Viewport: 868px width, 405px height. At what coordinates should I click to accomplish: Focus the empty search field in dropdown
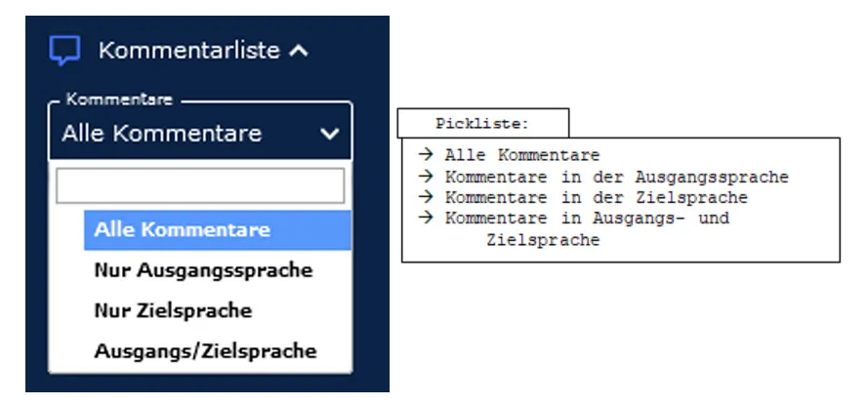[200, 185]
